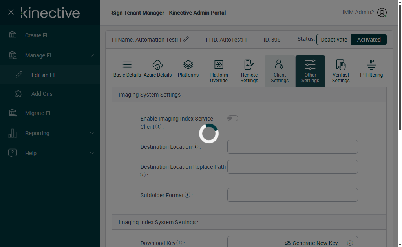Click the Download Key input field
The height and width of the screenshot is (247, 402).
pyautogui.click(x=254, y=242)
